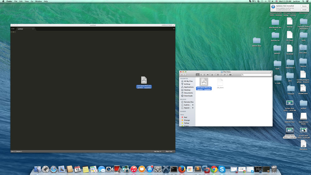Click the next-tab arrow in Sublime Text
Image resolution: width=311 pixels, height=175 pixels.
[x=14, y=29]
